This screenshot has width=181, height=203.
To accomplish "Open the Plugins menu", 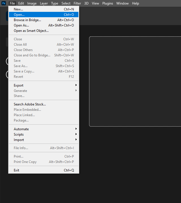I will click(108, 3).
